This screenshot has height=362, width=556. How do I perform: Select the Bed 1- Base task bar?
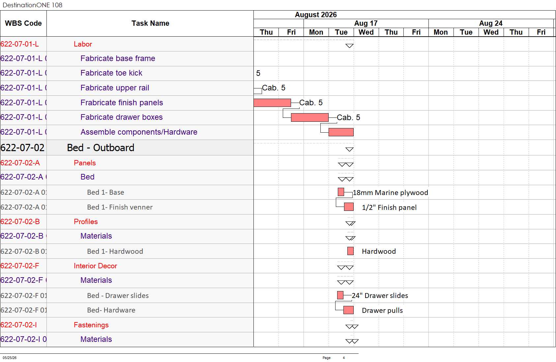pyautogui.click(x=341, y=192)
